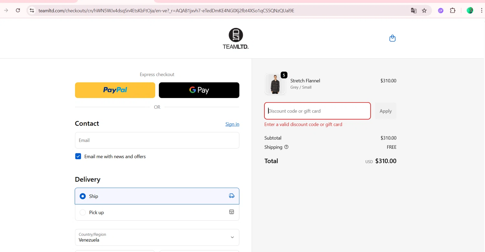Click the TEAMLTD logo
Image resolution: width=485 pixels, height=252 pixels.
pos(236,38)
